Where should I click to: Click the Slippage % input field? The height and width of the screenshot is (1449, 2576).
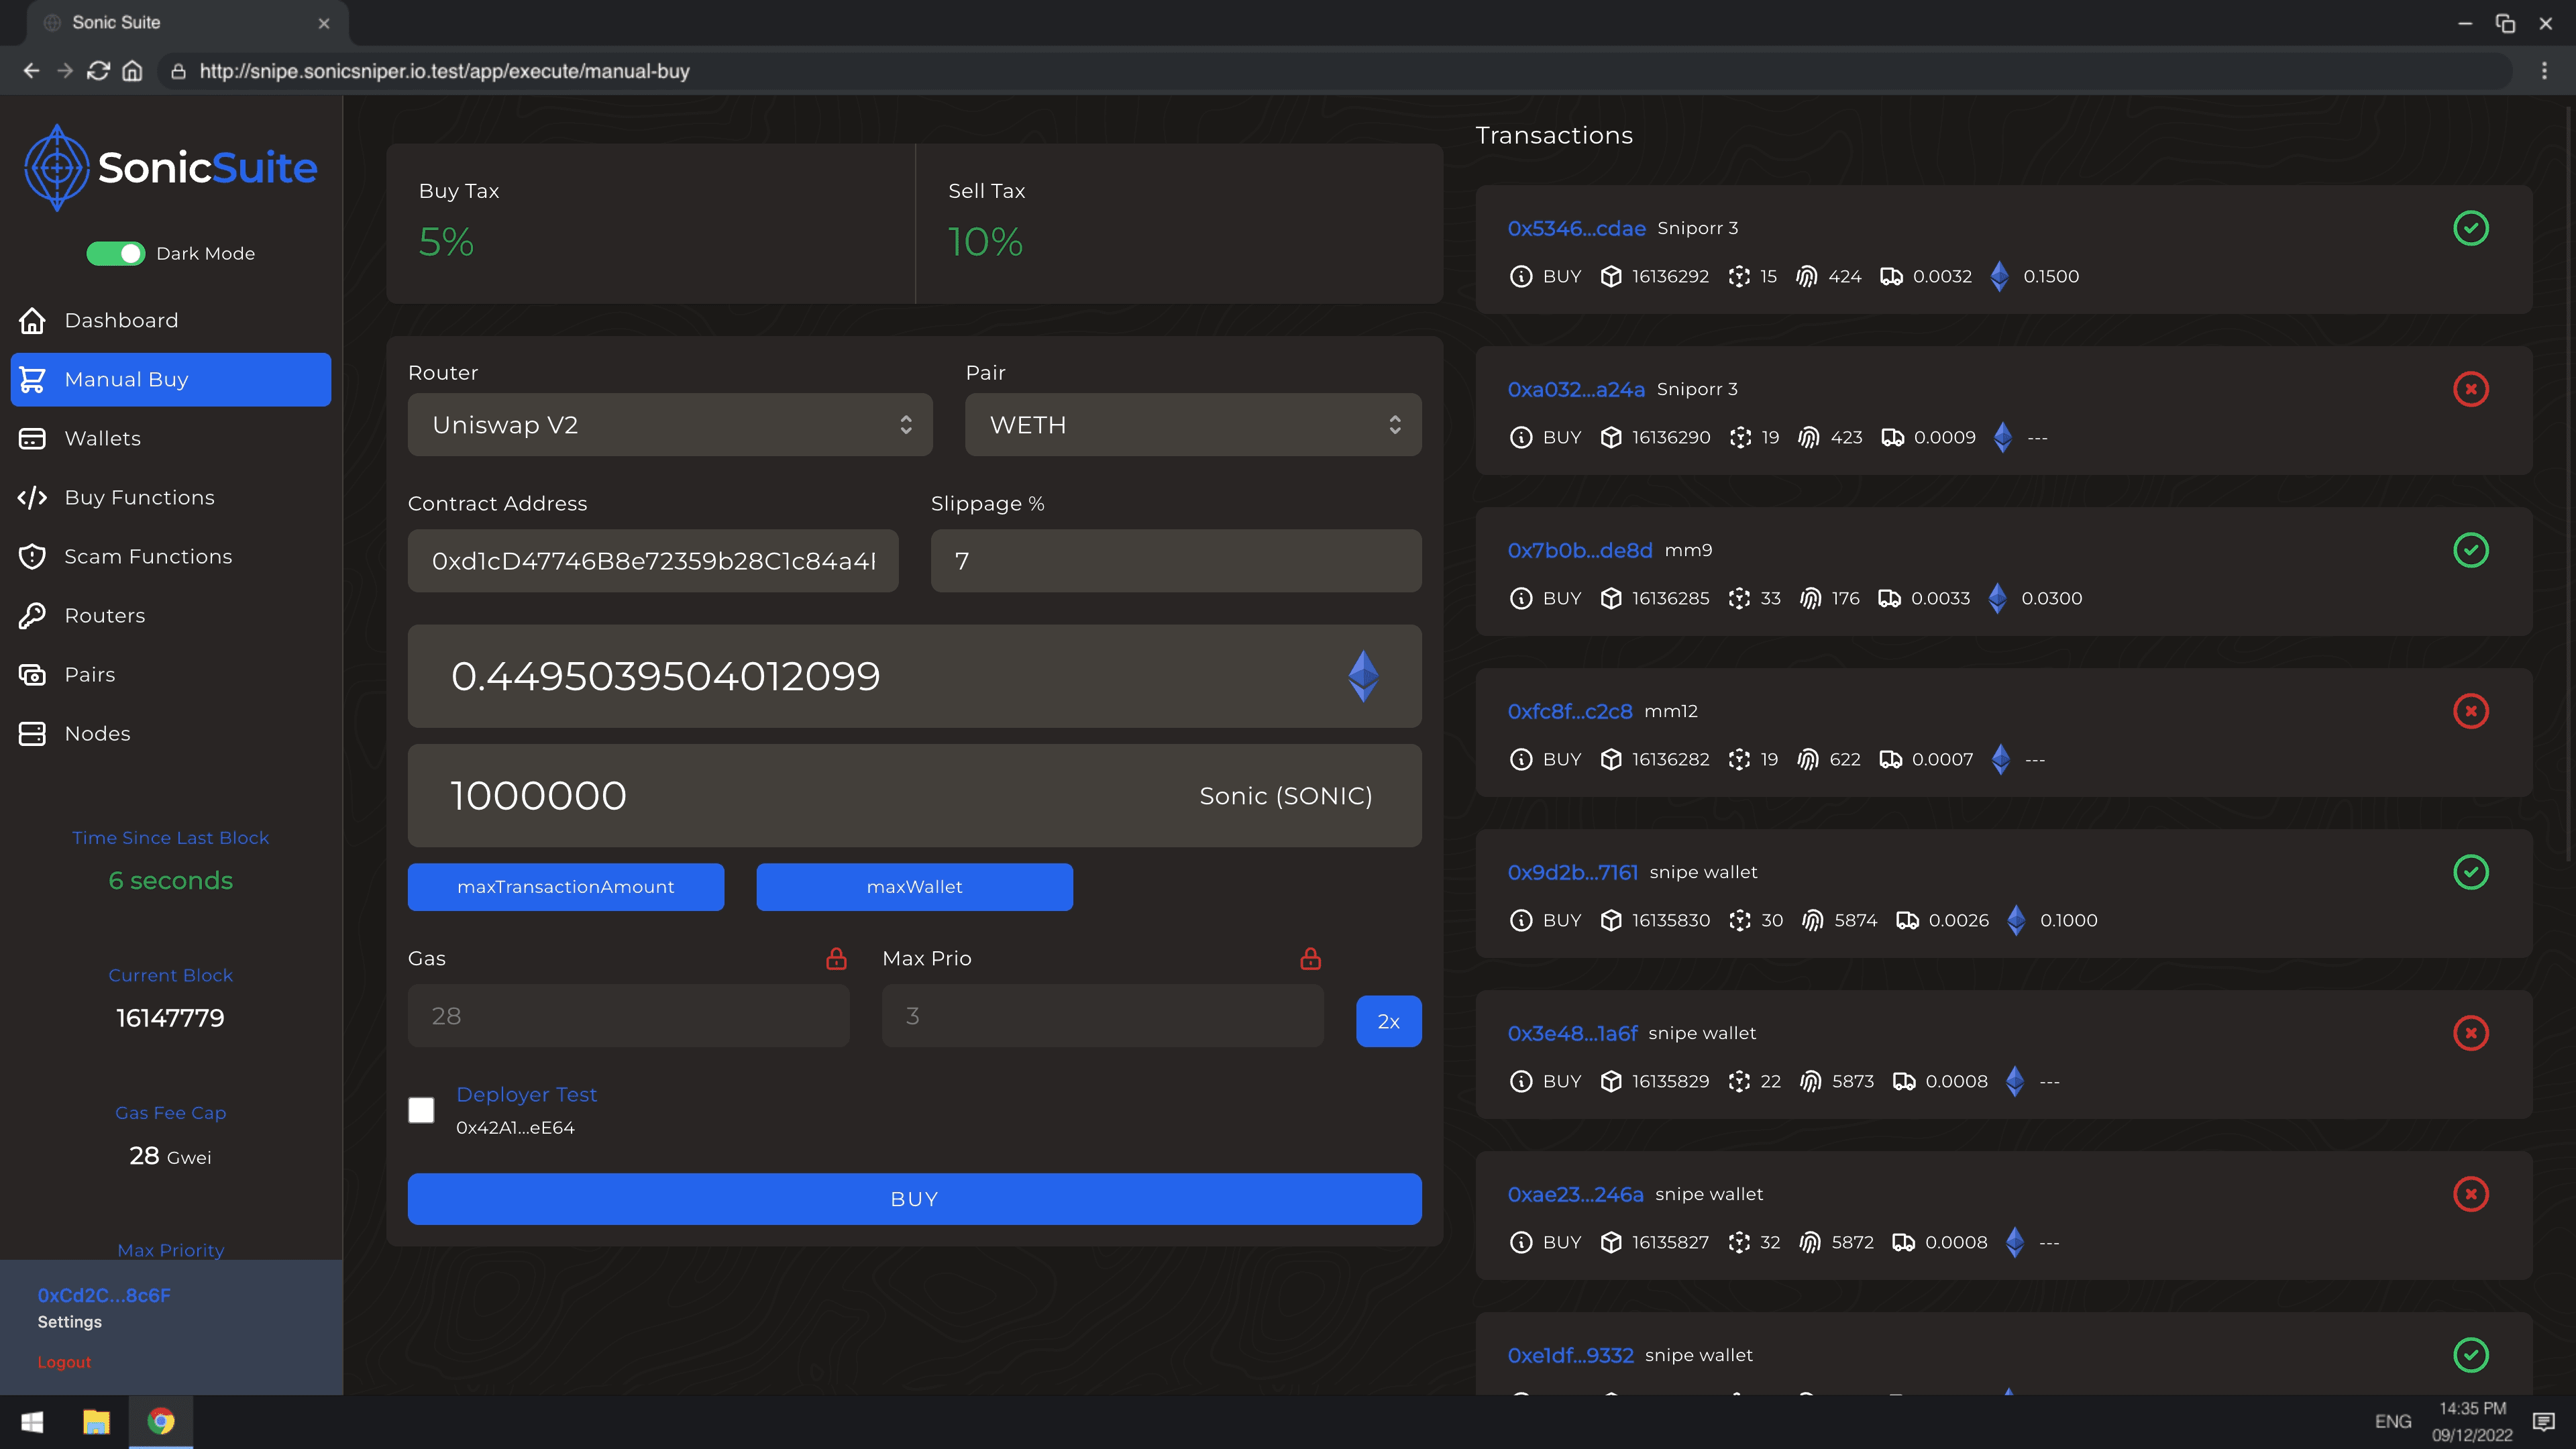[1176, 561]
